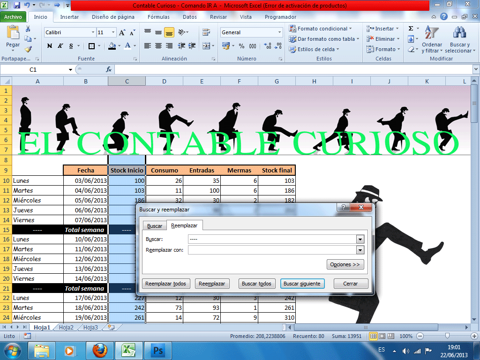
Task: Open Excel help question mark icon
Action: 443,16
